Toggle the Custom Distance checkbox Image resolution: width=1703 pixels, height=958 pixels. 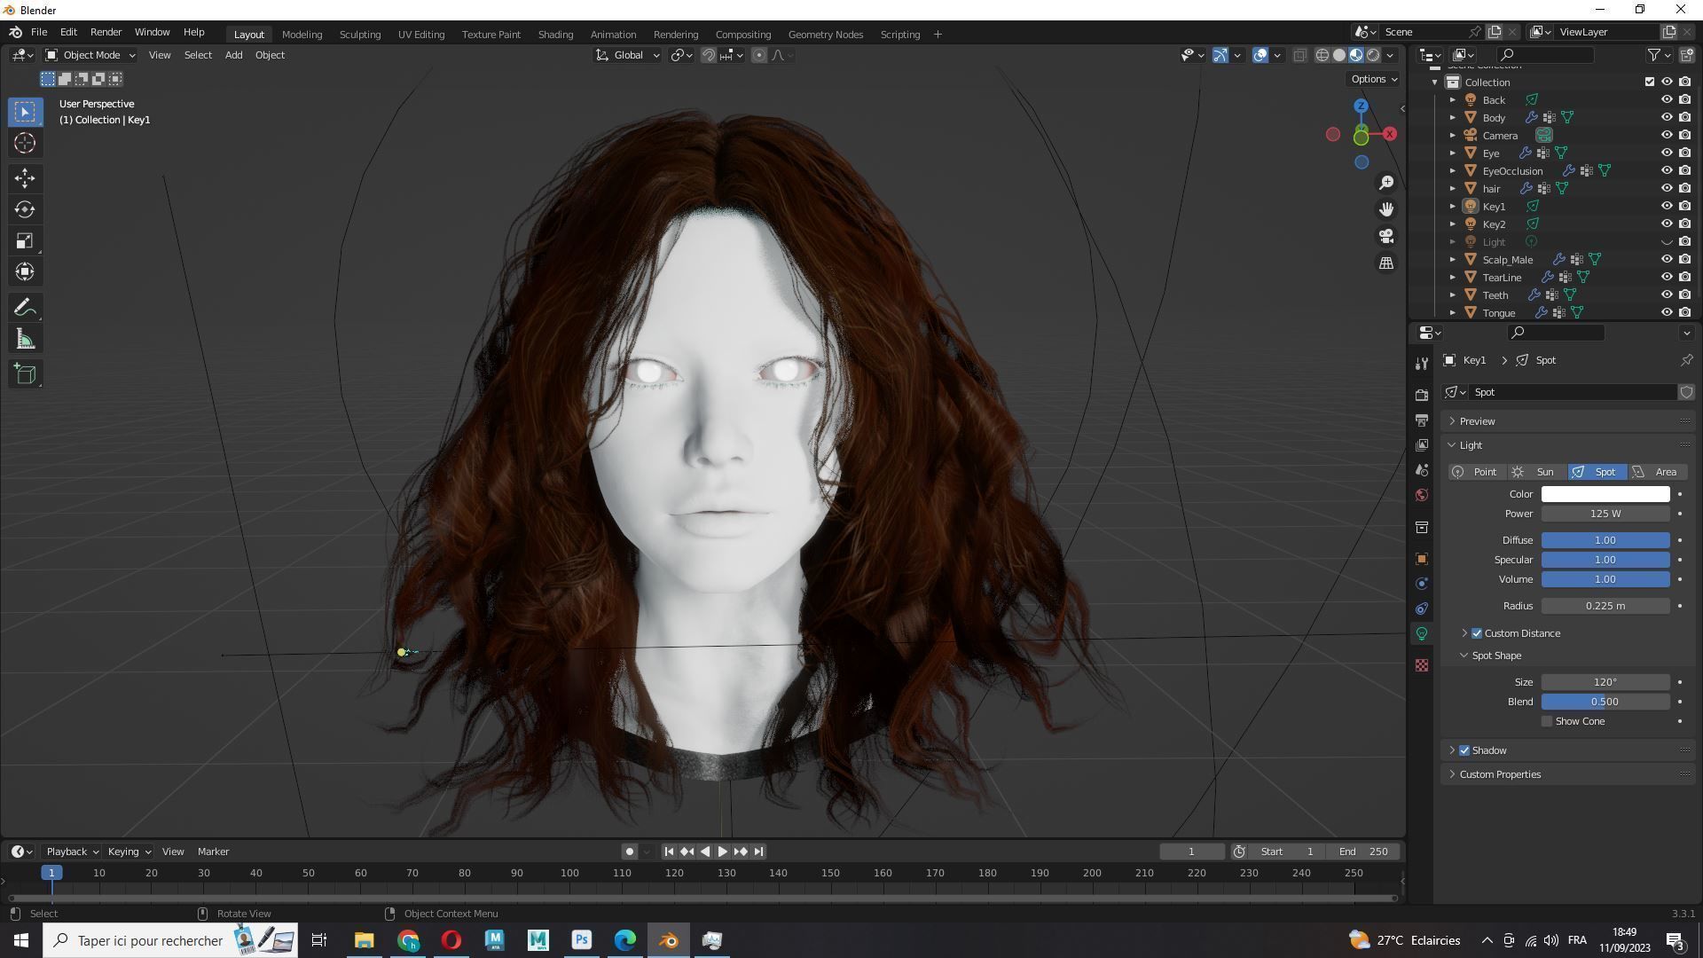tap(1477, 633)
